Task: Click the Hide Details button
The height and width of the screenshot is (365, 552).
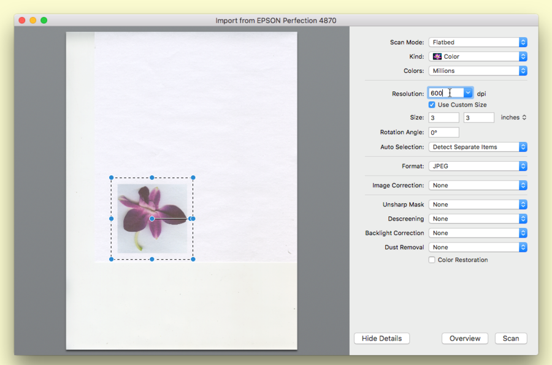Action: [x=381, y=338]
